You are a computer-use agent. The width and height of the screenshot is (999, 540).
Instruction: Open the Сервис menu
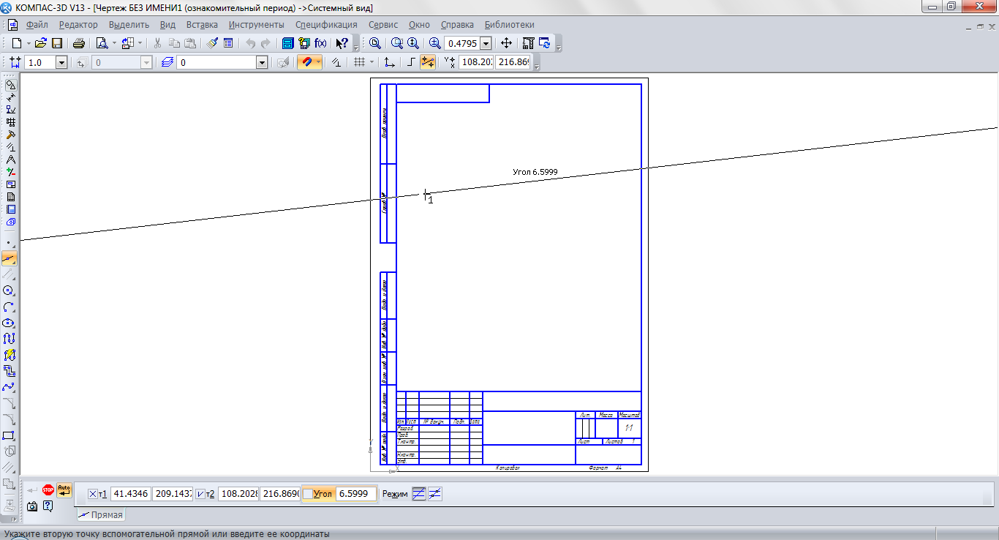pyautogui.click(x=383, y=25)
